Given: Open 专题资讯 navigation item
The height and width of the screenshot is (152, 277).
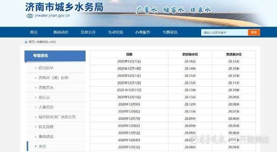Looking at the screenshot, I should pyautogui.click(x=170, y=32).
